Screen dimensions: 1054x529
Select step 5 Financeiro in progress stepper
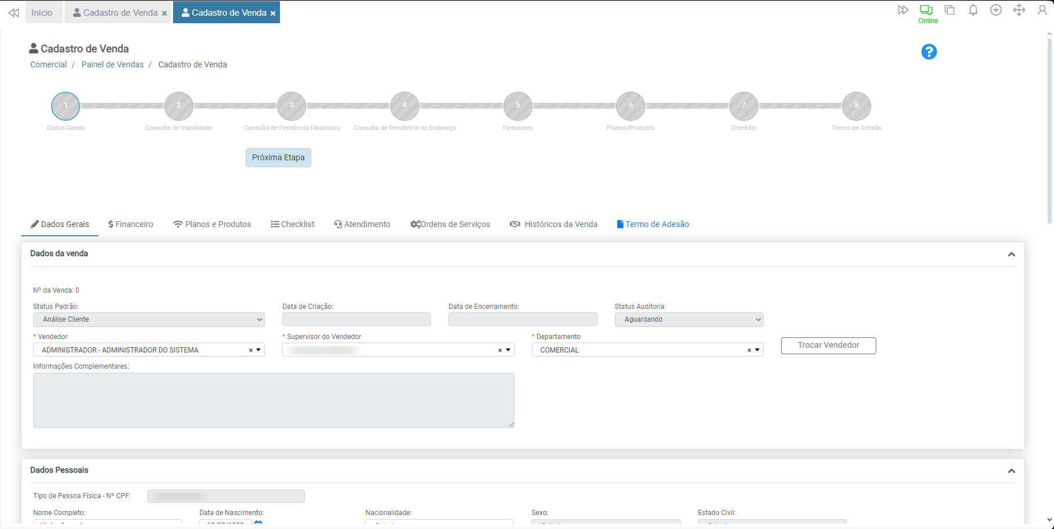(x=517, y=106)
